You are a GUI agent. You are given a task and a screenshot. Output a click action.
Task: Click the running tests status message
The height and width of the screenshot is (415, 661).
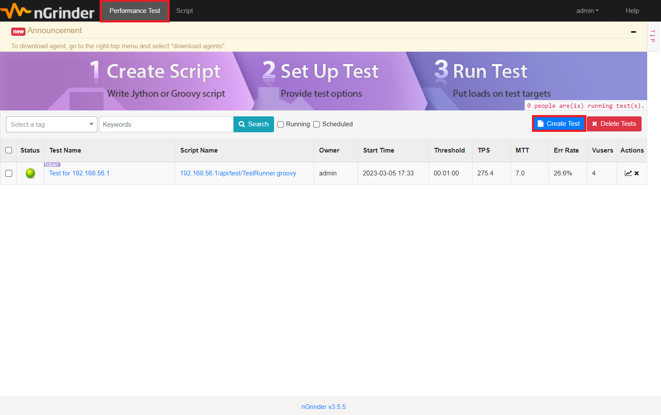click(x=585, y=106)
